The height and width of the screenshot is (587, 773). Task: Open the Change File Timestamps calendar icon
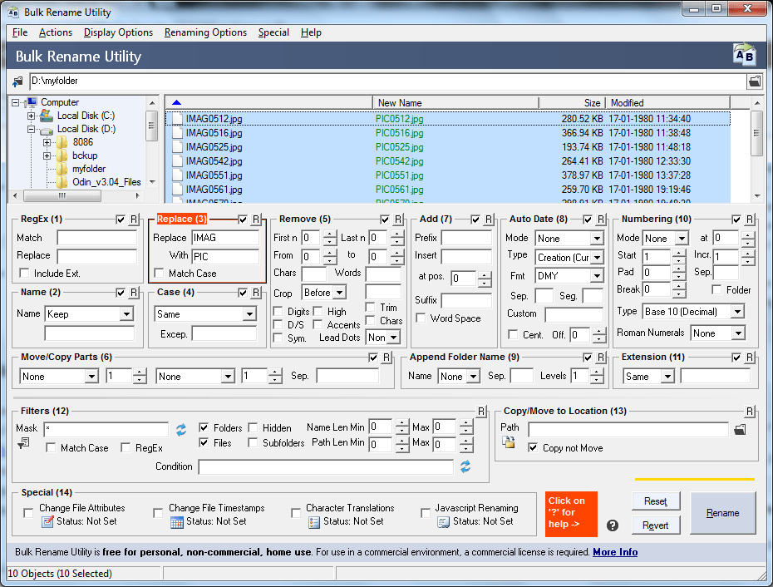coord(176,522)
